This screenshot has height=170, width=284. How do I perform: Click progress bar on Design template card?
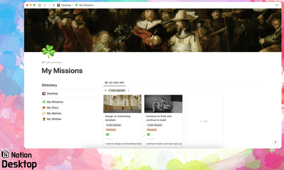click(x=110, y=139)
